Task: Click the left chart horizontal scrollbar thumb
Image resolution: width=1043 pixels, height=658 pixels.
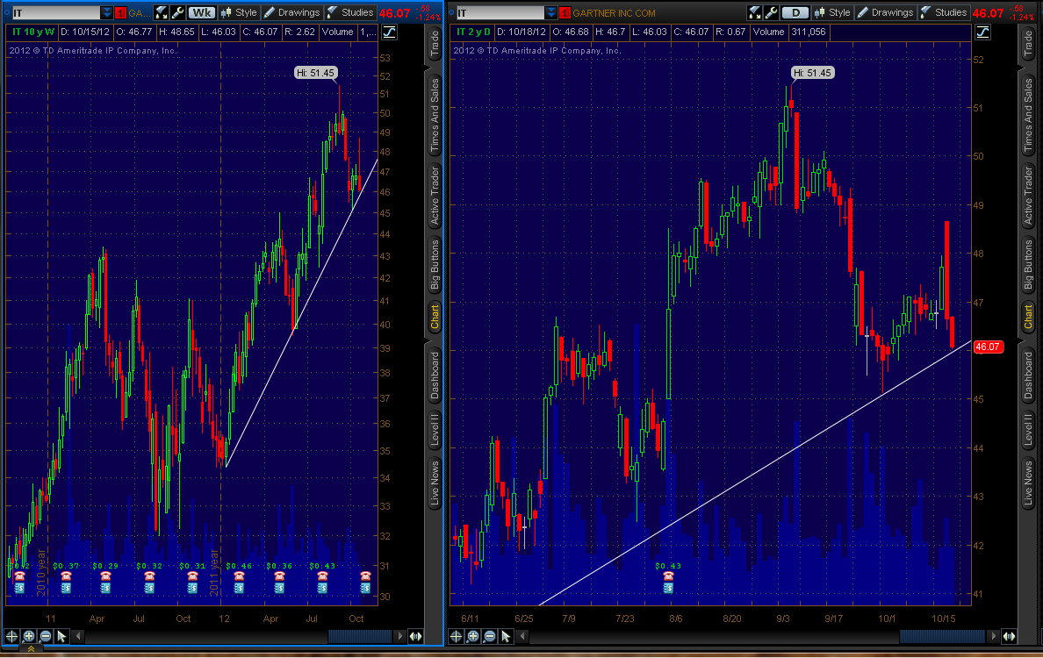Action: tap(359, 636)
